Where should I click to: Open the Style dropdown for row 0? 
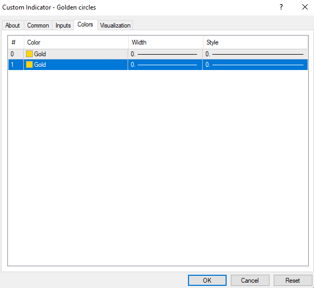(255, 54)
